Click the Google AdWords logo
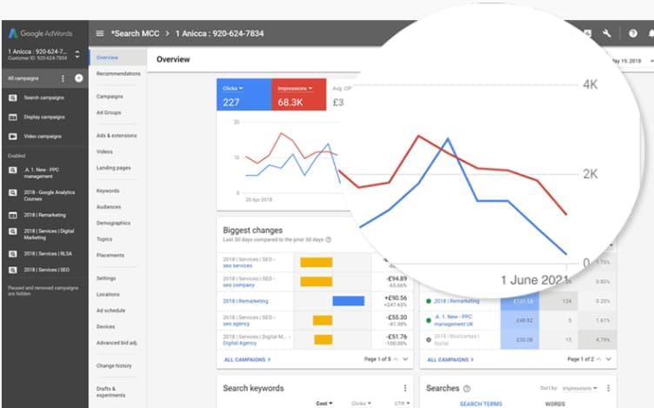654x408 pixels. pos(41,33)
